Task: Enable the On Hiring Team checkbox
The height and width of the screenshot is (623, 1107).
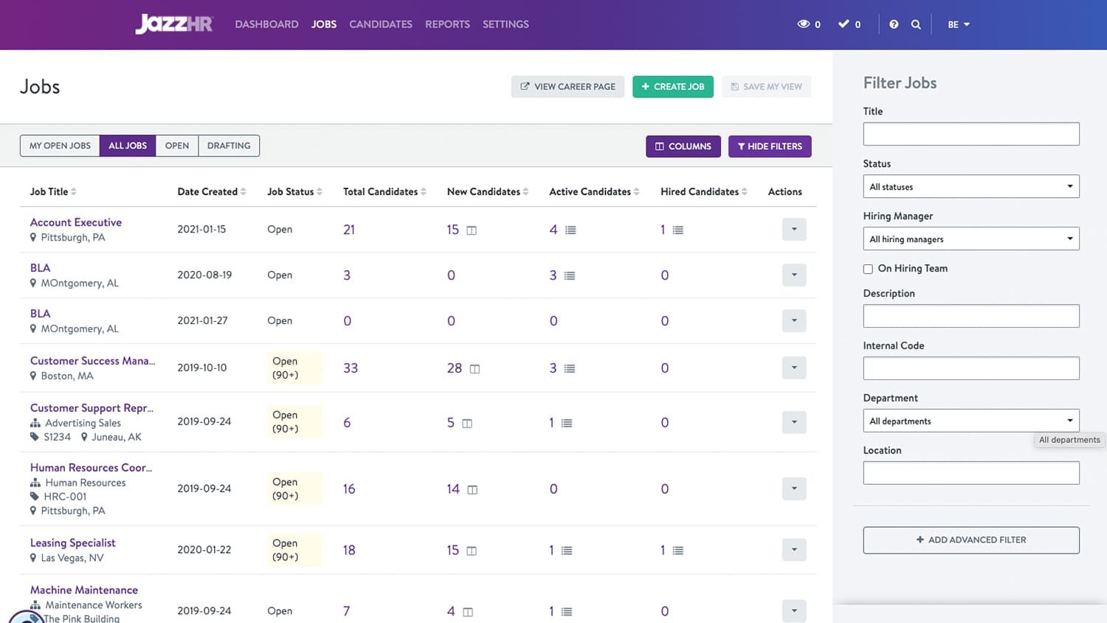Action: 868,269
